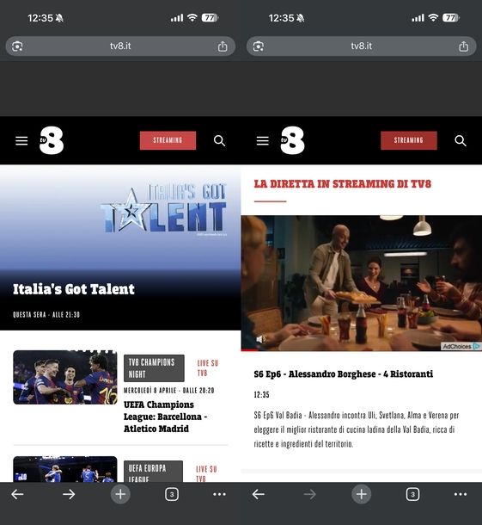Tap cellular signal bars in right status bar
Image resolution: width=482 pixels, height=525 pixels.
(x=418, y=18)
